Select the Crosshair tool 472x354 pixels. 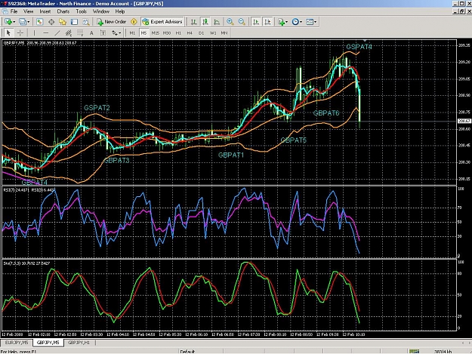click(x=20, y=32)
